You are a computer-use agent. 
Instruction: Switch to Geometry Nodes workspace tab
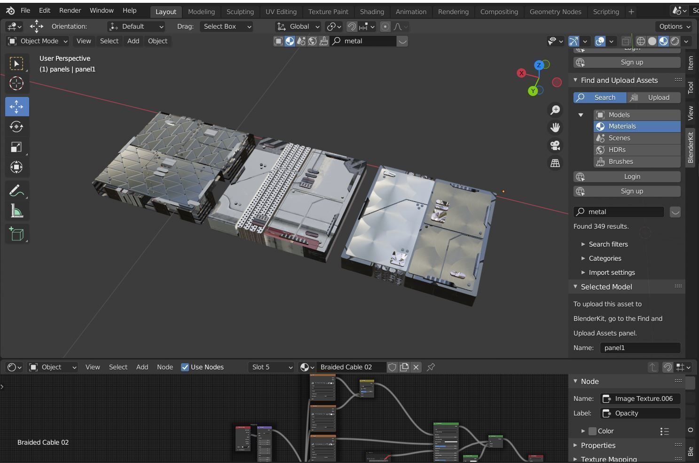pyautogui.click(x=555, y=12)
